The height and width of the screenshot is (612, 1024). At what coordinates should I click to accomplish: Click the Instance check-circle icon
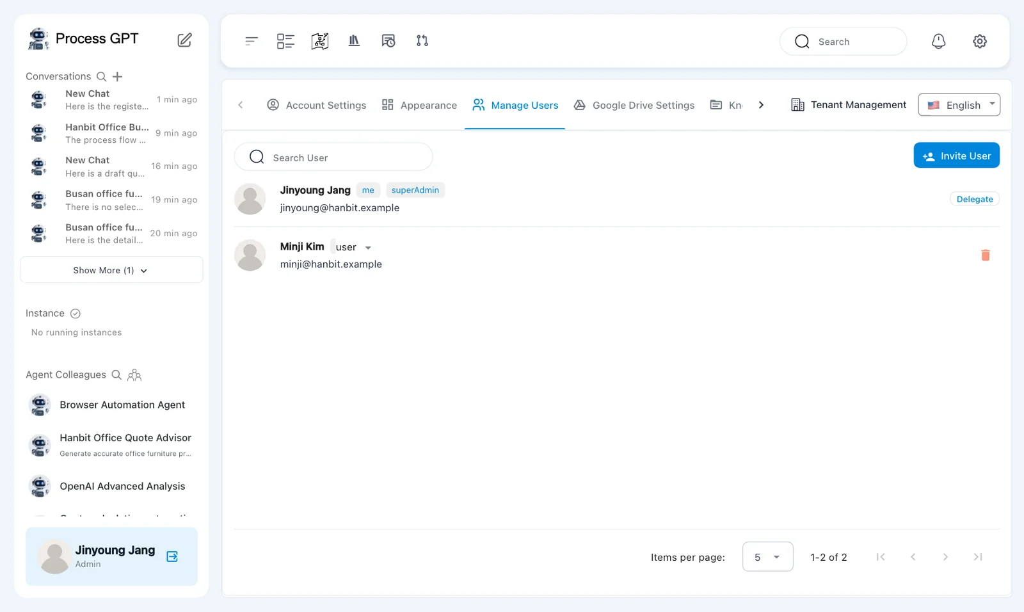tap(76, 314)
